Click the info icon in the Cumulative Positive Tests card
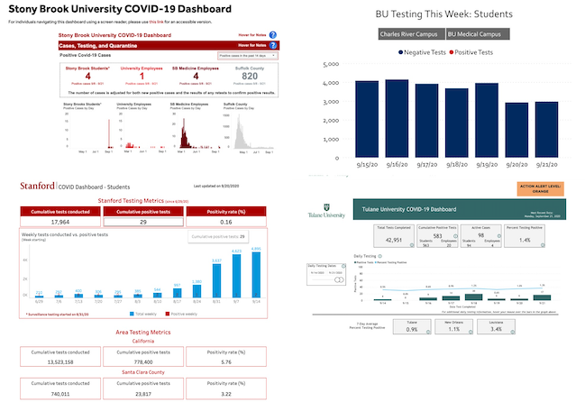The width and height of the screenshot is (585, 402). coord(455,236)
